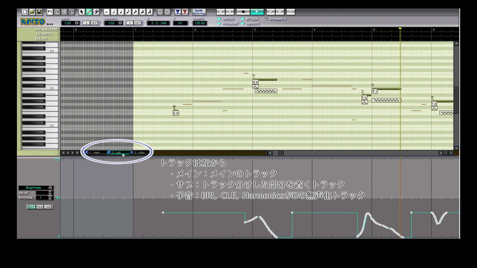
Task: Click the yellow playhead marker on the ruler
Action: tap(400, 29)
